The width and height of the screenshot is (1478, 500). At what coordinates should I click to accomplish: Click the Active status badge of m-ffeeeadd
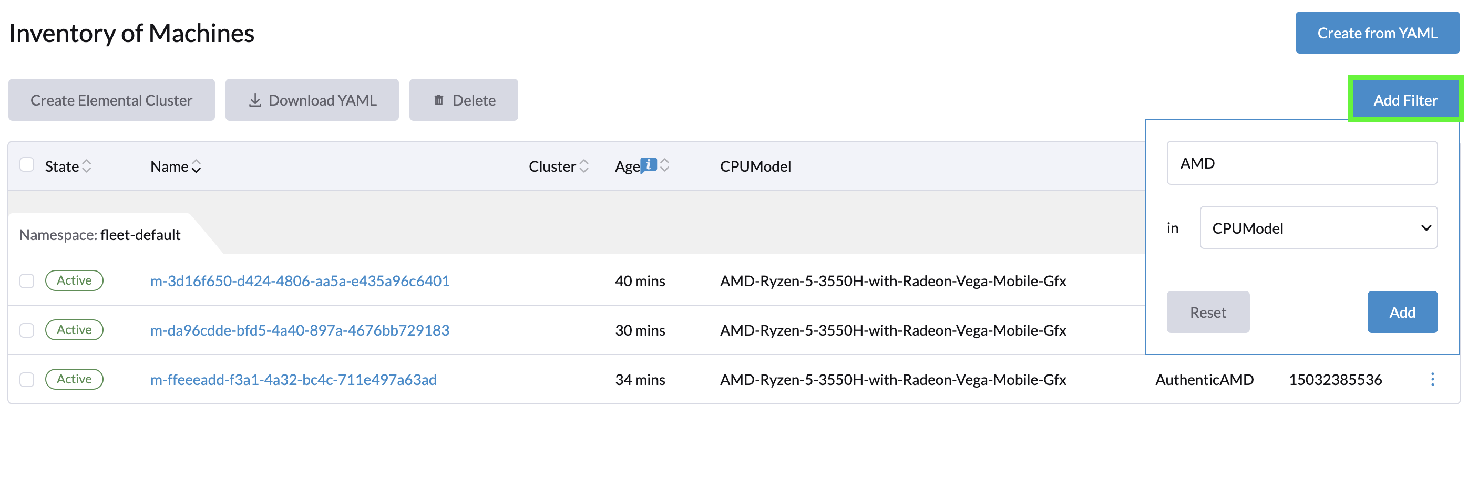click(74, 379)
